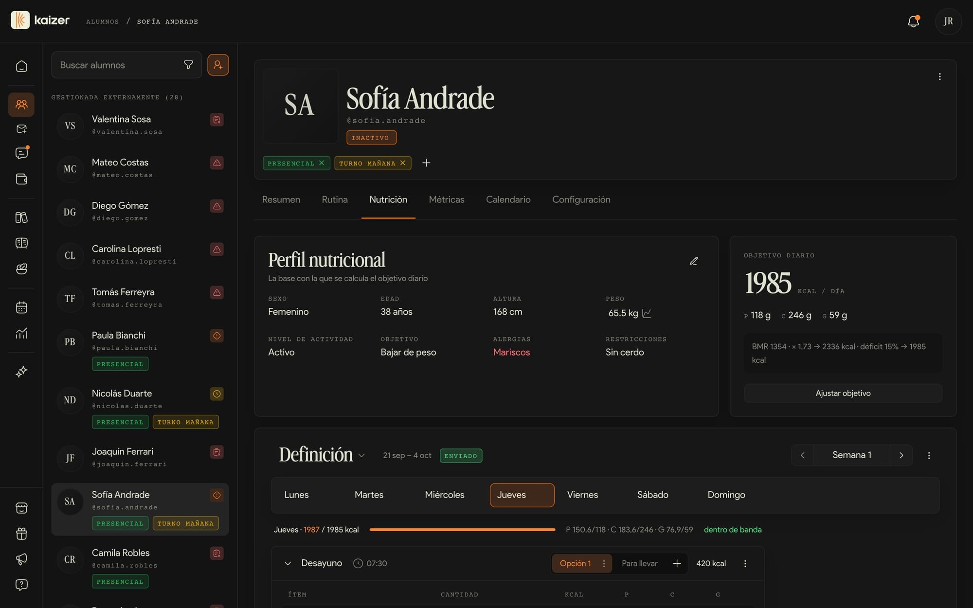Open the notifications bell
973x608 pixels.
(x=913, y=21)
